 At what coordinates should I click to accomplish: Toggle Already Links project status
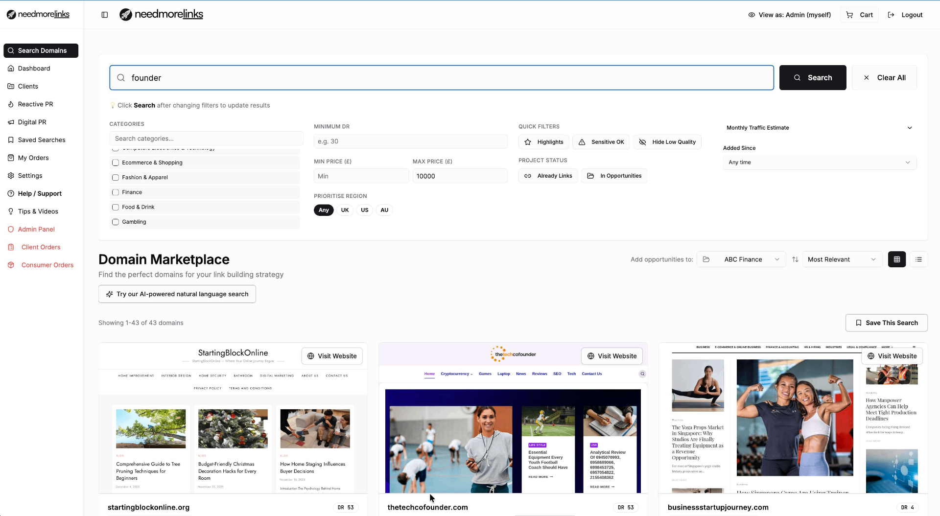coord(548,176)
